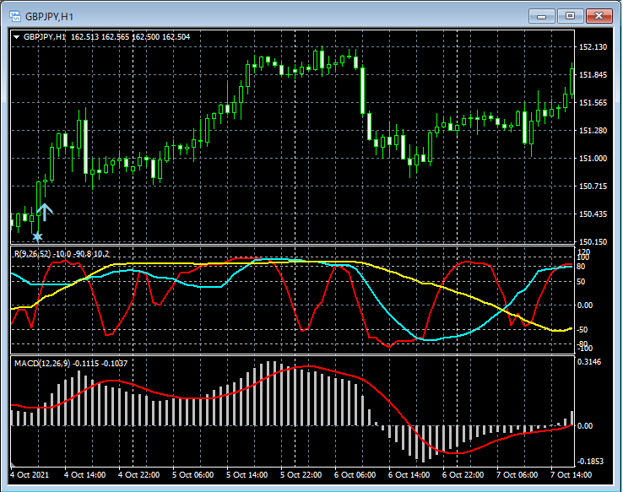Click the 5 Oct 14:00 time label
Screen dimensions: 623x492
[x=246, y=475]
